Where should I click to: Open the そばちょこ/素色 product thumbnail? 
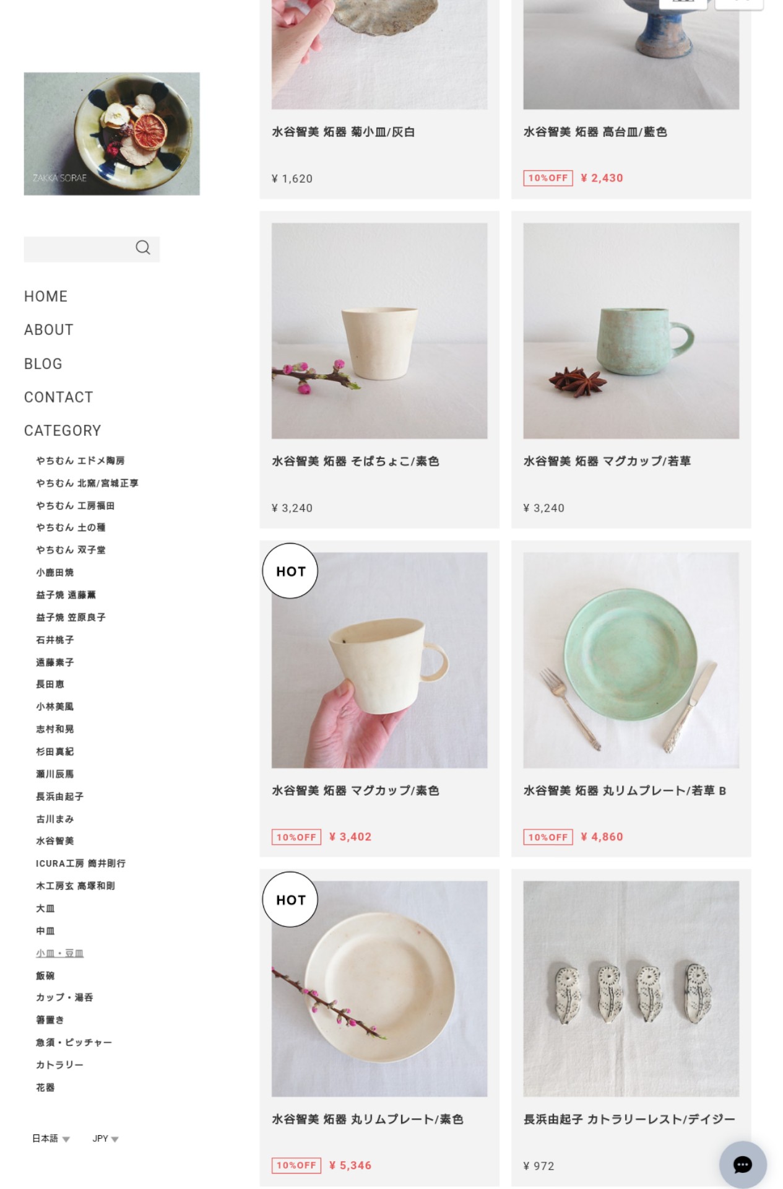(x=379, y=331)
